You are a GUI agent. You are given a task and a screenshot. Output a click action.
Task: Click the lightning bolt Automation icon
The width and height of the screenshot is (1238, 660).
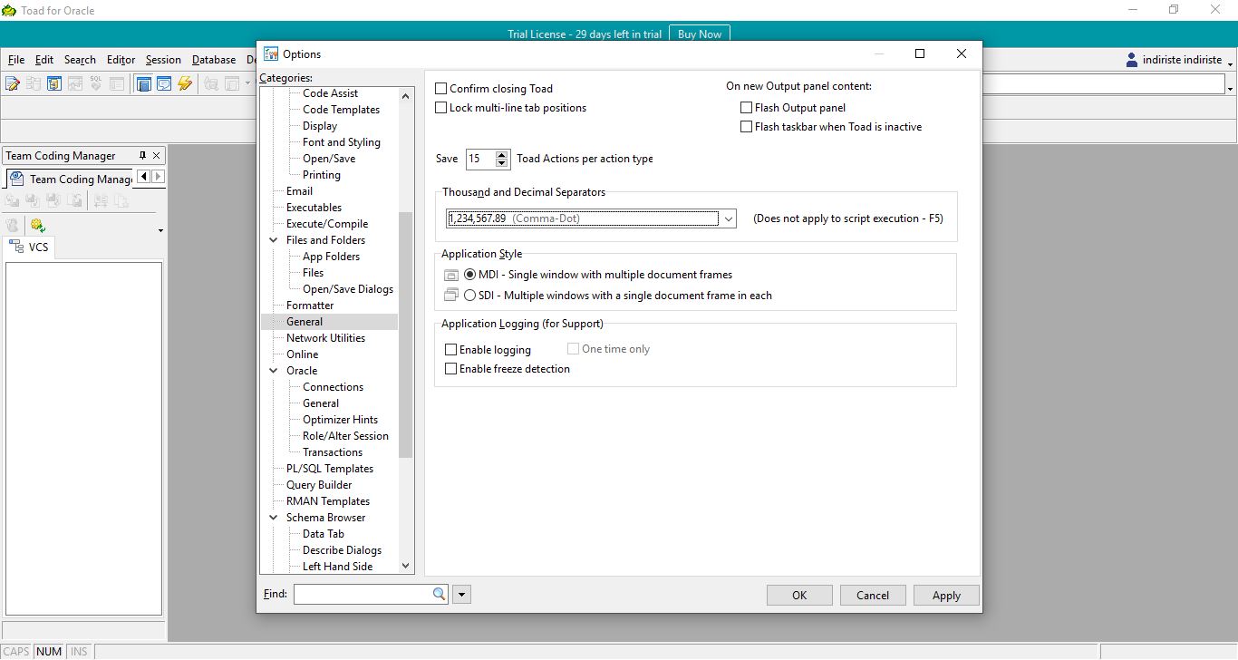[x=185, y=83]
